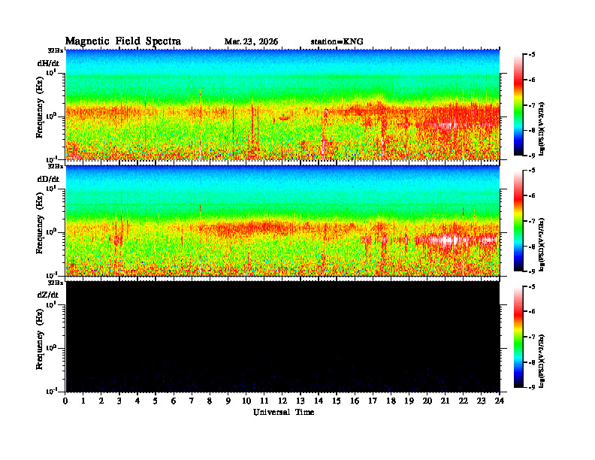Click the log PSD label beside dH/dt color bar

tap(541, 129)
